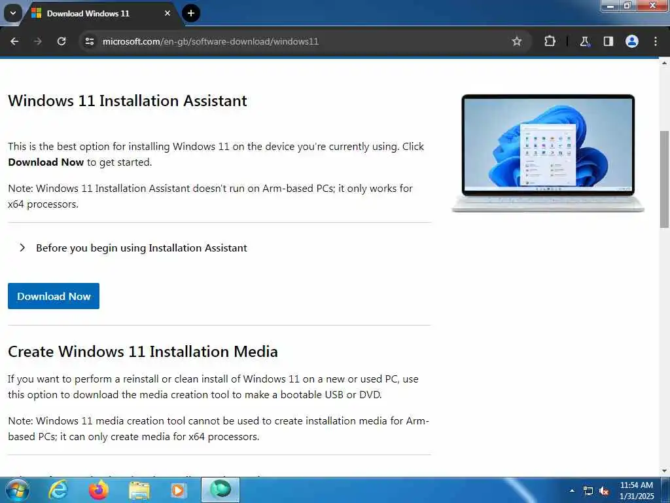Image resolution: width=670 pixels, height=503 pixels.
Task: Click the browser forward arrow
Action: tap(38, 41)
